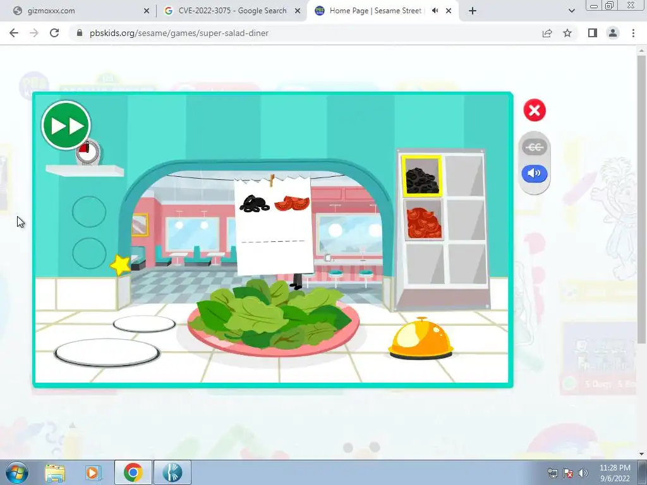The height and width of the screenshot is (485, 647).
Task: Open the Chrome profile menu
Action: click(x=613, y=33)
